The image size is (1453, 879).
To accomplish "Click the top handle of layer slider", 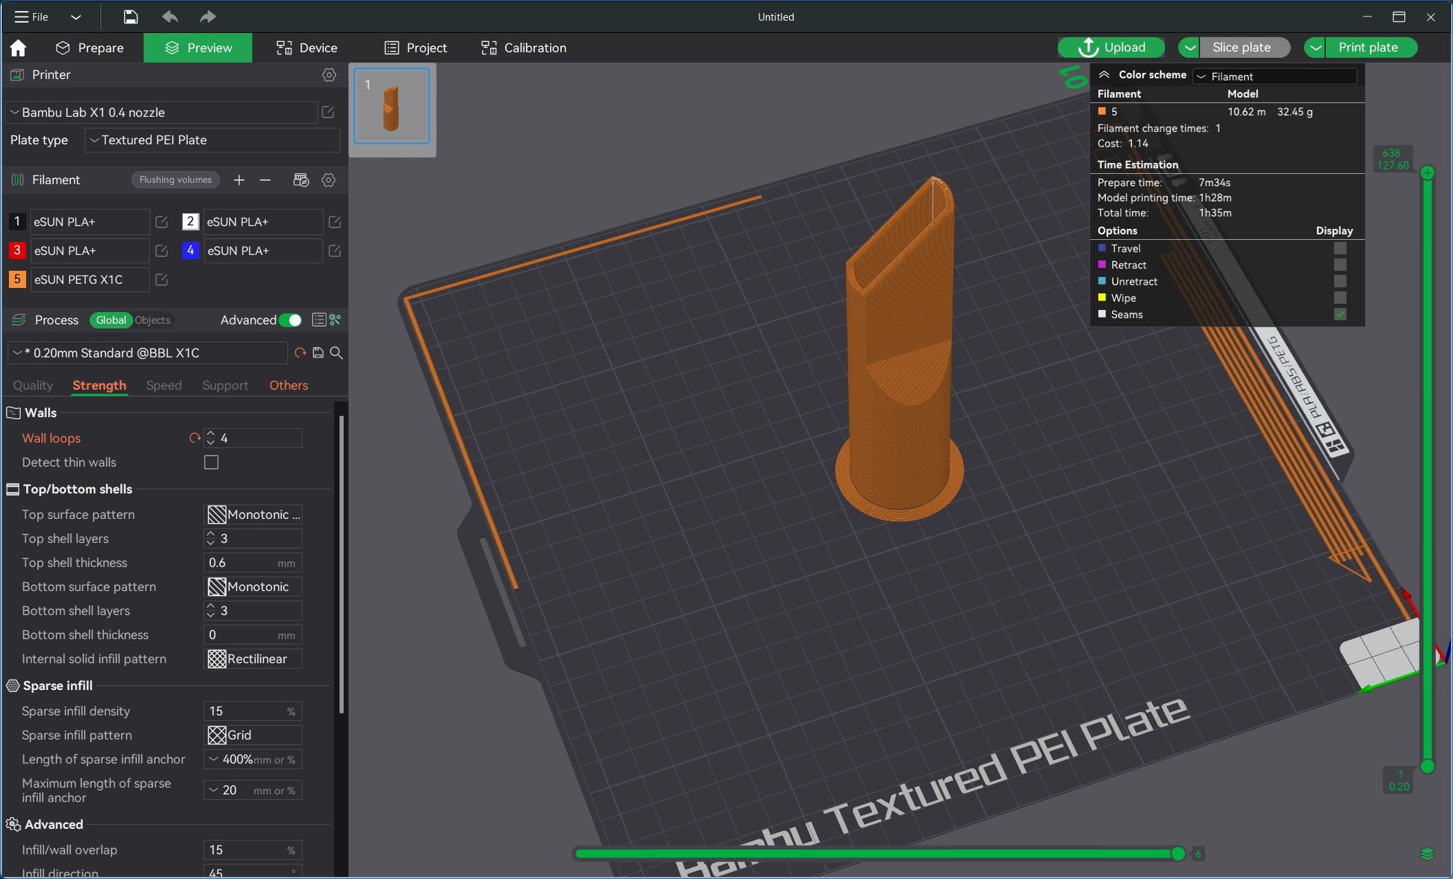I will [x=1428, y=173].
